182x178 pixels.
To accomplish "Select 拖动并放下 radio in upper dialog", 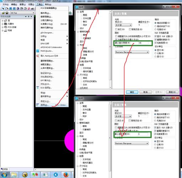I will (x=155, y=26).
